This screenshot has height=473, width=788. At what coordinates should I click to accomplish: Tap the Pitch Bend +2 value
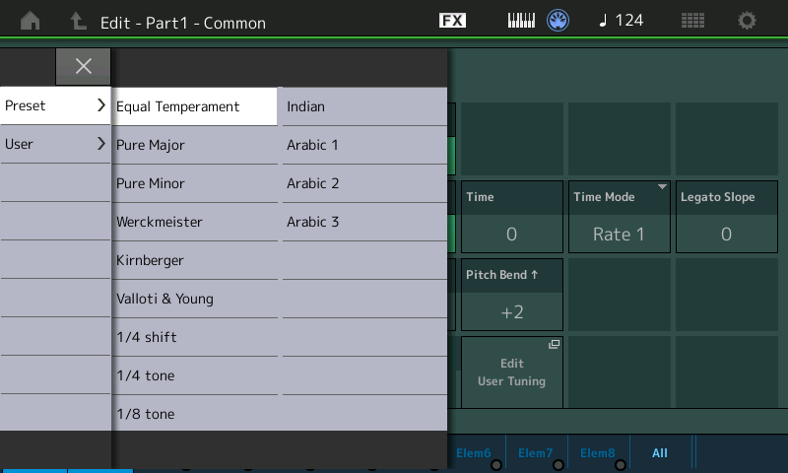coord(512,312)
